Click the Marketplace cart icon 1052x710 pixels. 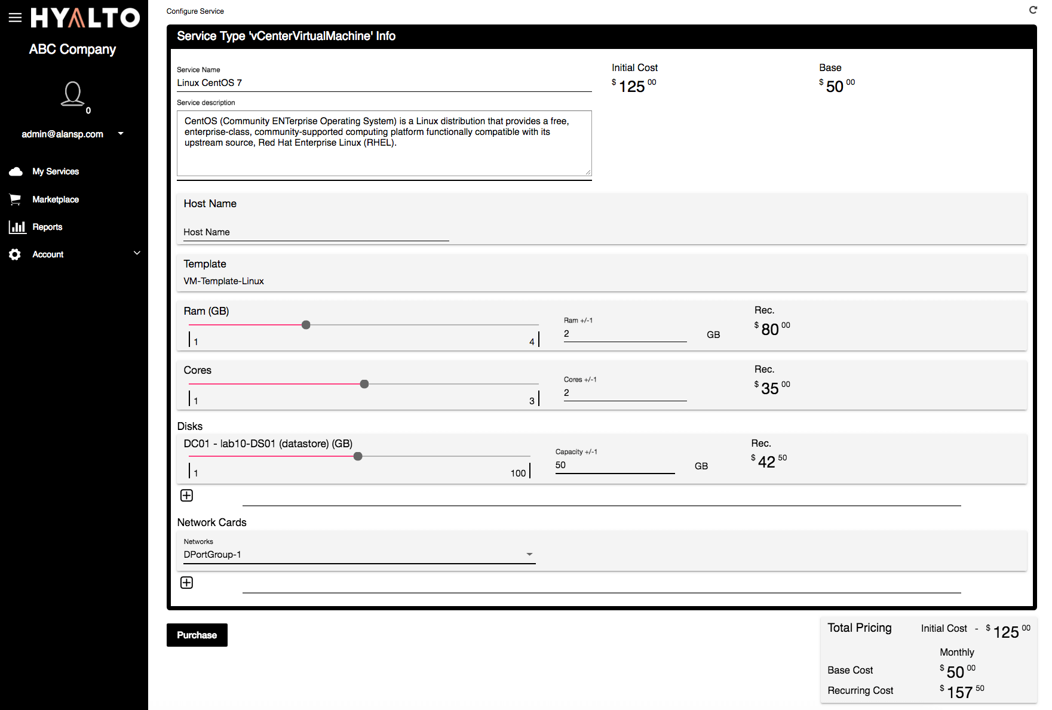pyautogui.click(x=16, y=199)
